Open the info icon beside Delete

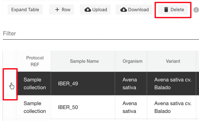[196, 10]
